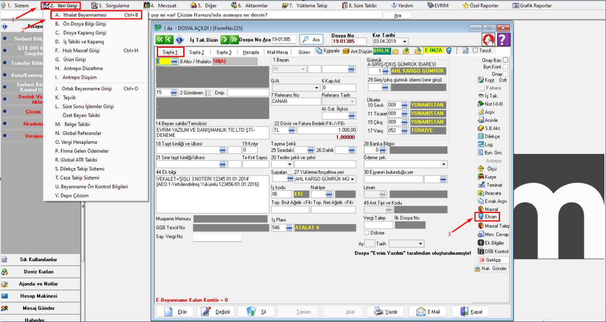The width and height of the screenshot is (606, 322).
Task: Open Dilekçe from side panel
Action: (489, 136)
